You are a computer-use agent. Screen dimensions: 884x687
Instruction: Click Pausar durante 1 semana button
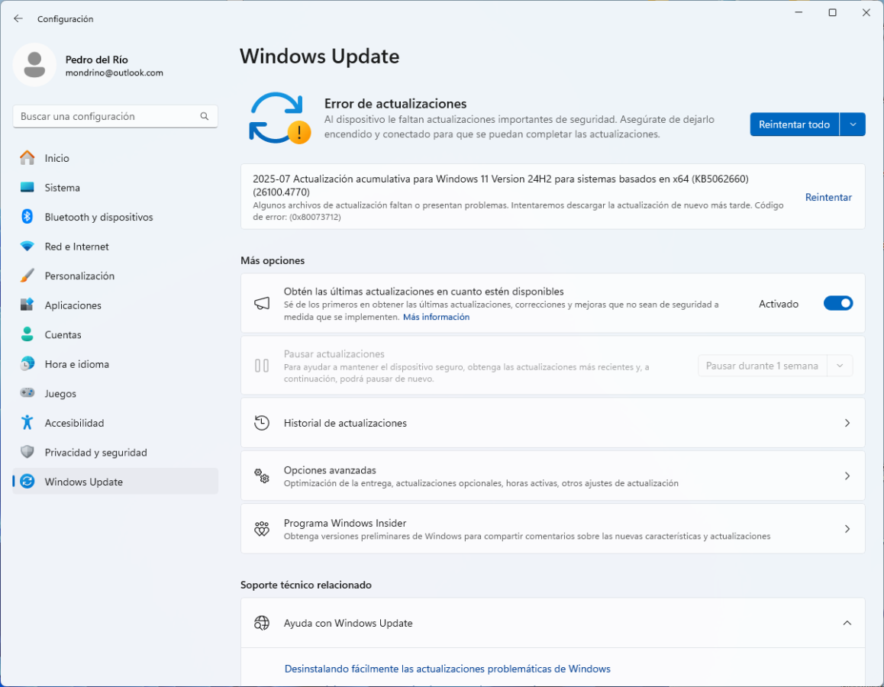point(762,366)
